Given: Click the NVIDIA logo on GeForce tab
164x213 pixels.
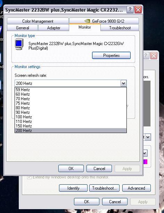Looking at the screenshot, I should 87,21.
